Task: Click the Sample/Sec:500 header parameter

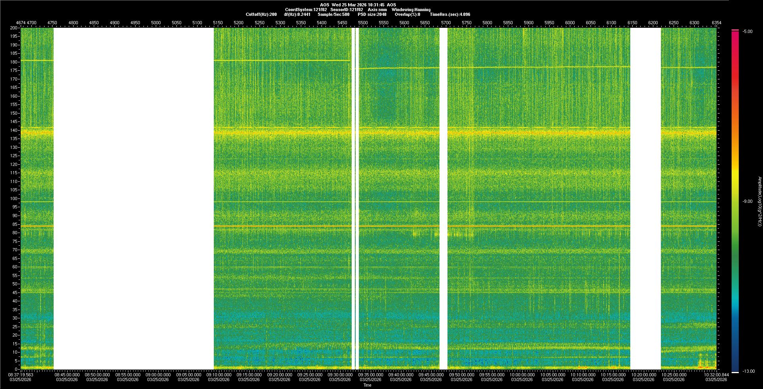Action: [x=333, y=14]
